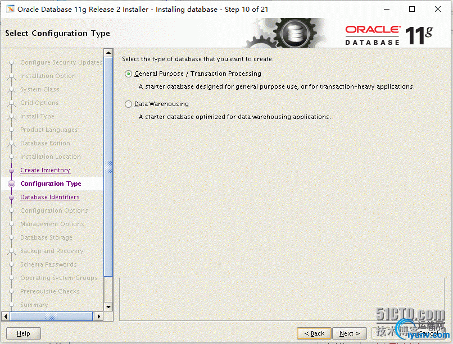The image size is (453, 344).
Task: Click the empty message area at bottom
Action: point(282,299)
